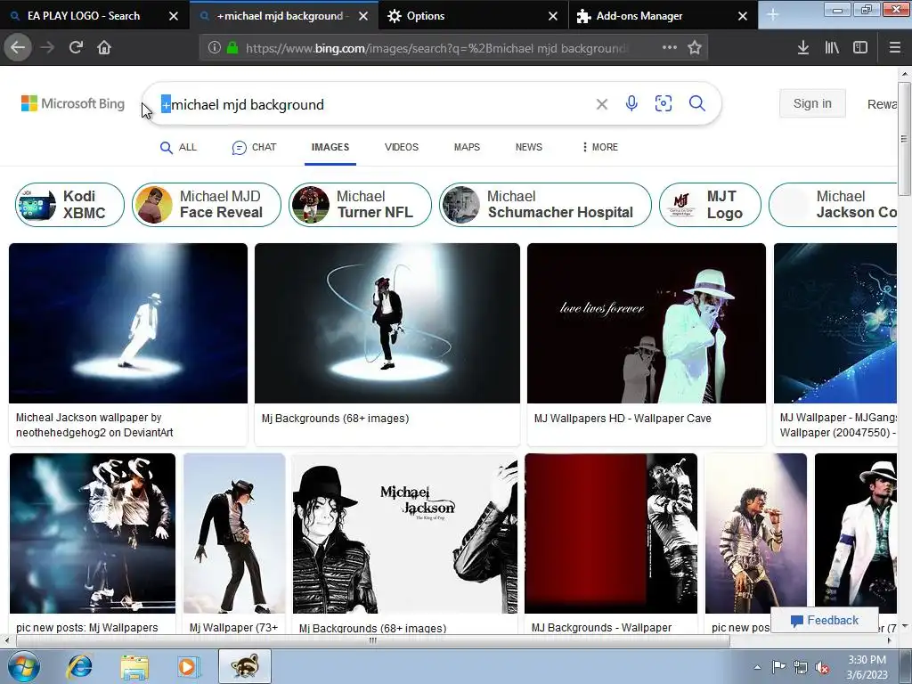Click Mj Backgrounds (68+ images) caption under spotlight image
Image resolution: width=912 pixels, height=684 pixels.
pyautogui.click(x=335, y=419)
